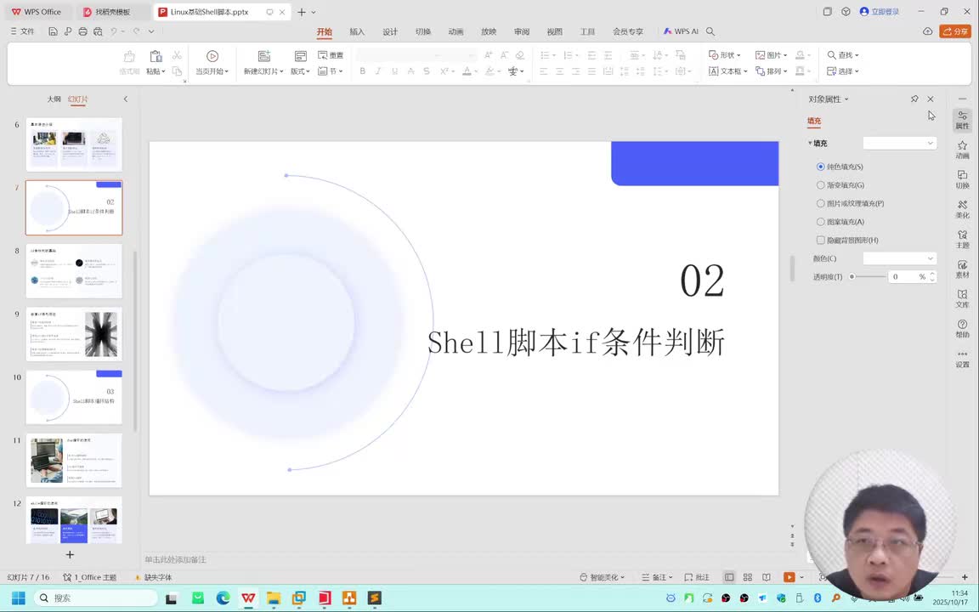Click the Reset (重置) slide button
This screenshot has width=979, height=612.
331,55
